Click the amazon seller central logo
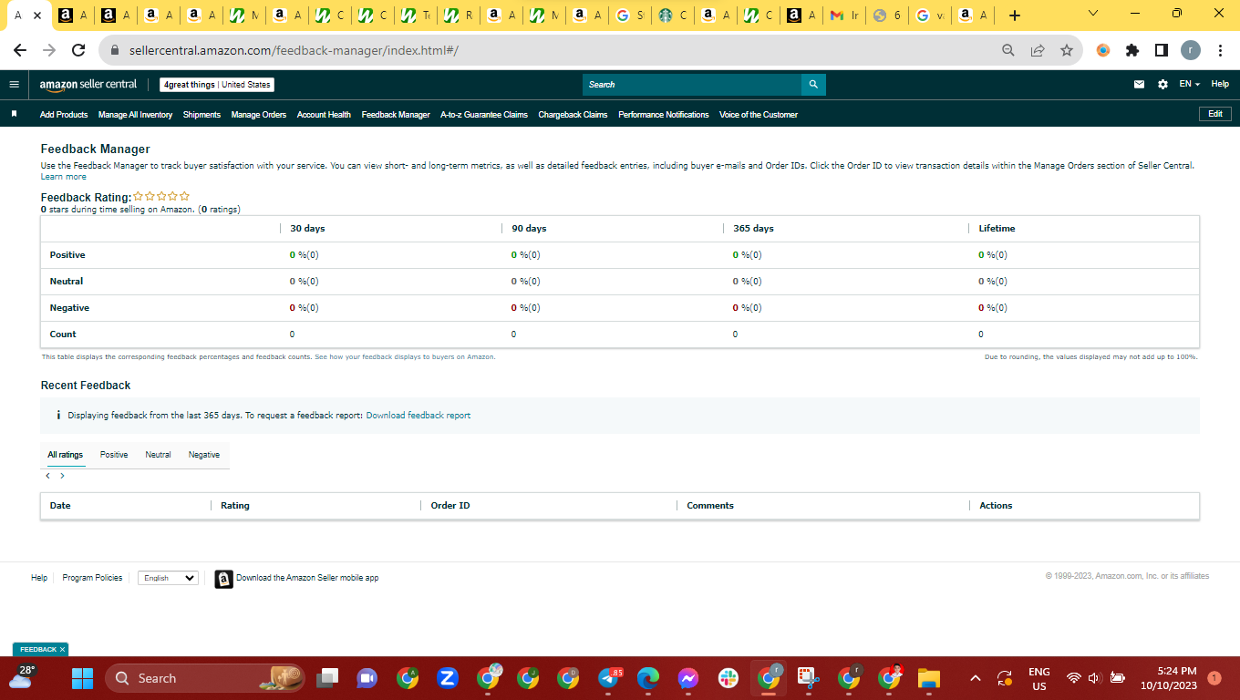This screenshot has width=1240, height=700. [x=88, y=85]
